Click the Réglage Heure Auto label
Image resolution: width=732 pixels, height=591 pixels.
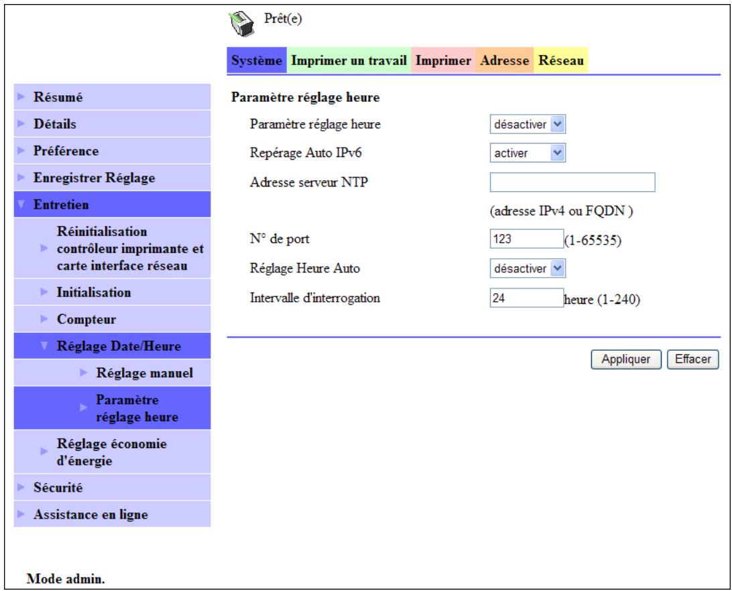305,268
